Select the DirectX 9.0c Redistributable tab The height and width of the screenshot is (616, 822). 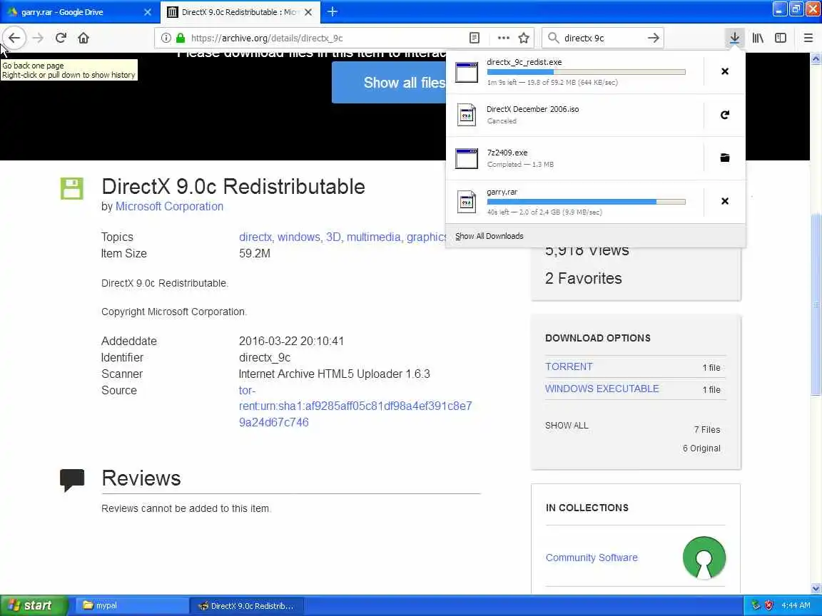(240, 11)
